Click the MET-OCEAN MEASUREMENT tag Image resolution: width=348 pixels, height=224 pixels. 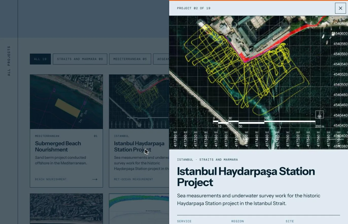pos(133,179)
